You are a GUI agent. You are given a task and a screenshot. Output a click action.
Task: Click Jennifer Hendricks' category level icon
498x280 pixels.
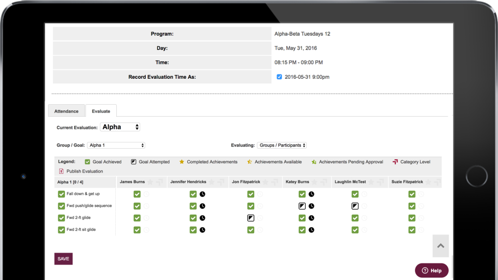pyautogui.click(x=221, y=182)
